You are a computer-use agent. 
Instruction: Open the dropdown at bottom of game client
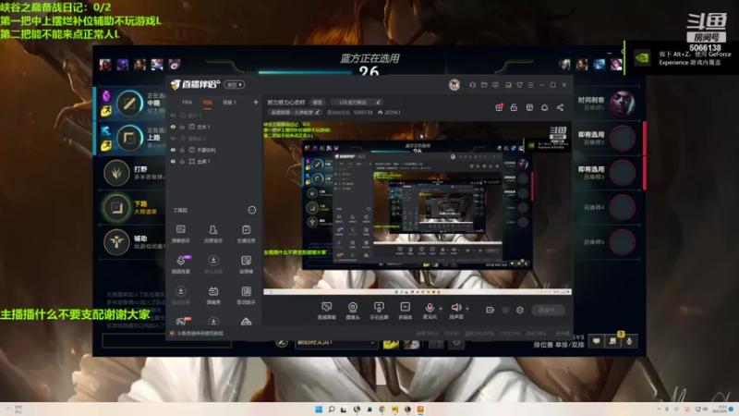pyautogui.click(x=336, y=343)
